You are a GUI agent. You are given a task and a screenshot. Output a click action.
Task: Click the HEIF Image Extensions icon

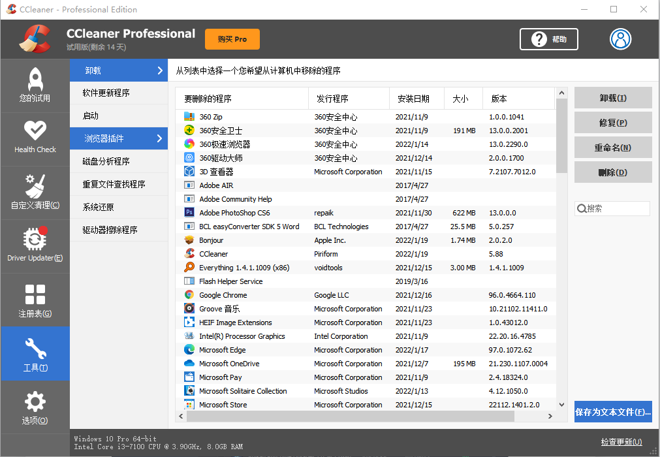[x=189, y=323]
